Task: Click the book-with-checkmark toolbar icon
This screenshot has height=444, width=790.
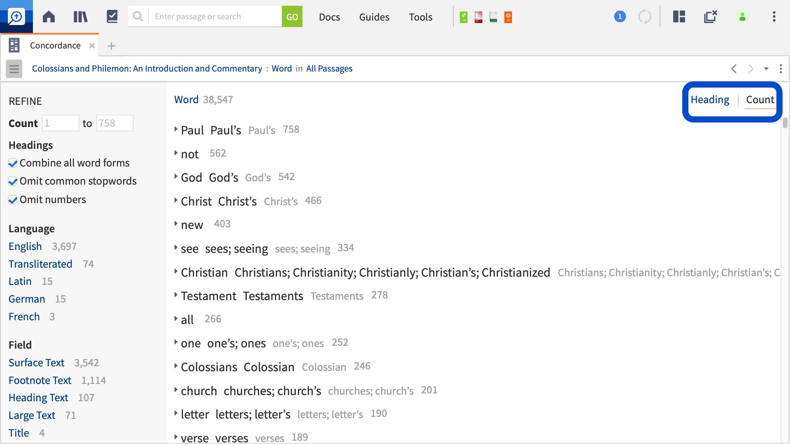Action: [112, 16]
